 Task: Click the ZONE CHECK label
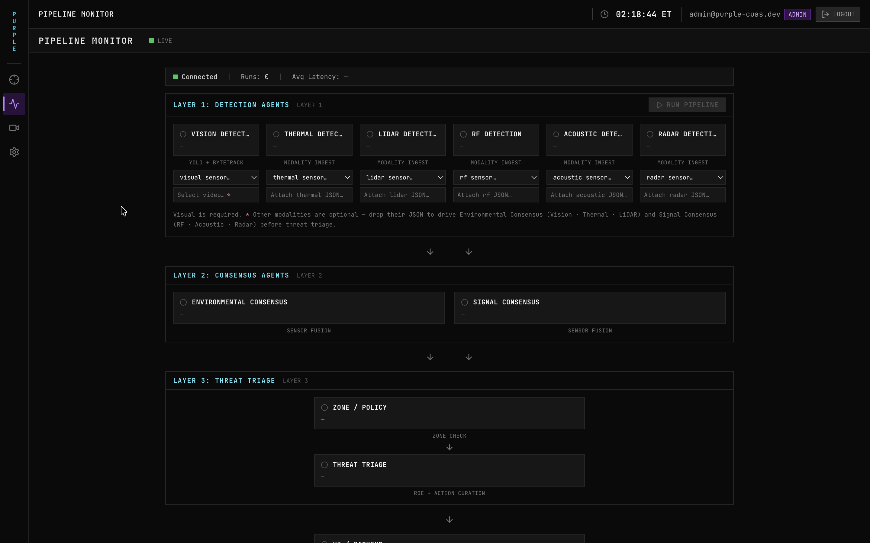(449, 436)
